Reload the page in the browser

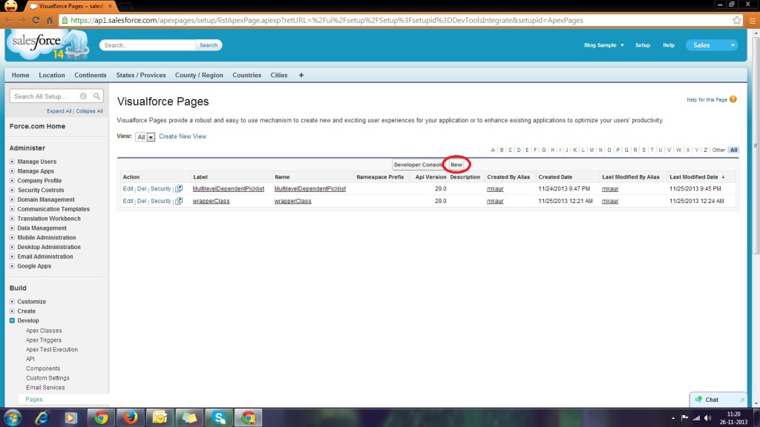pyautogui.click(x=36, y=20)
